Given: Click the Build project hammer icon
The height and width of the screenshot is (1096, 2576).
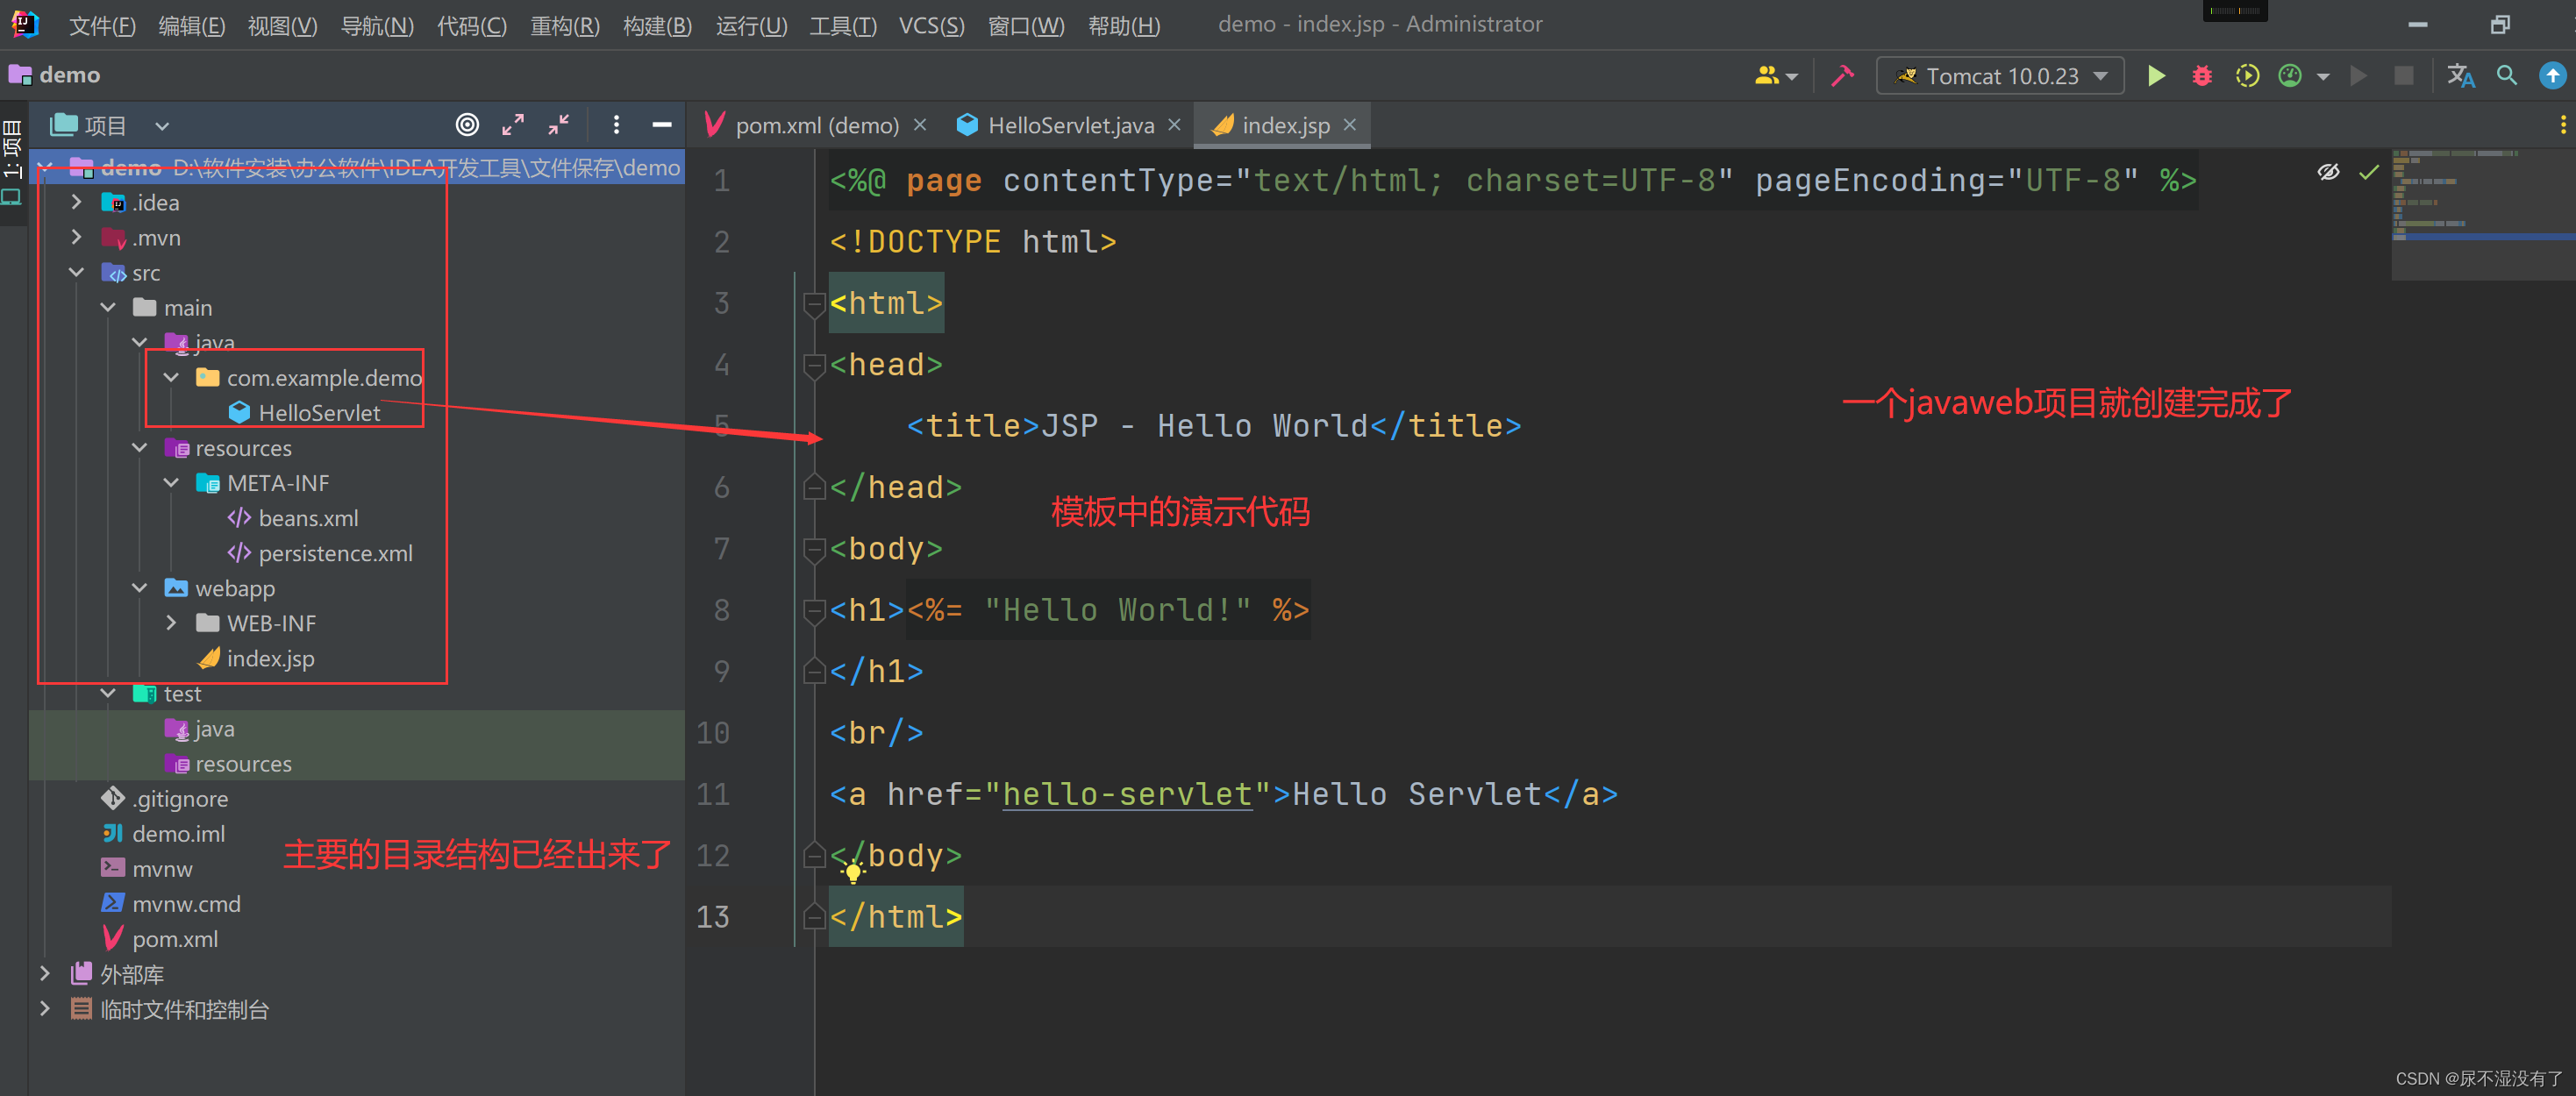Looking at the screenshot, I should 1841,76.
